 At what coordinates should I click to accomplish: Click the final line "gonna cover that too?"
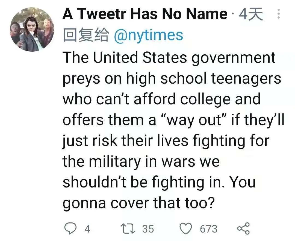(x=138, y=203)
